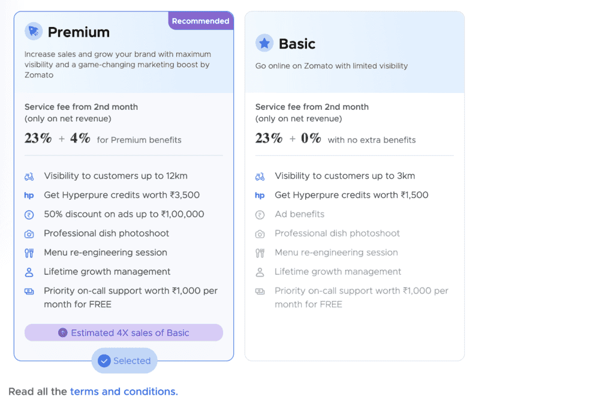Click the info icon in the 4X sales badge

tap(63, 332)
